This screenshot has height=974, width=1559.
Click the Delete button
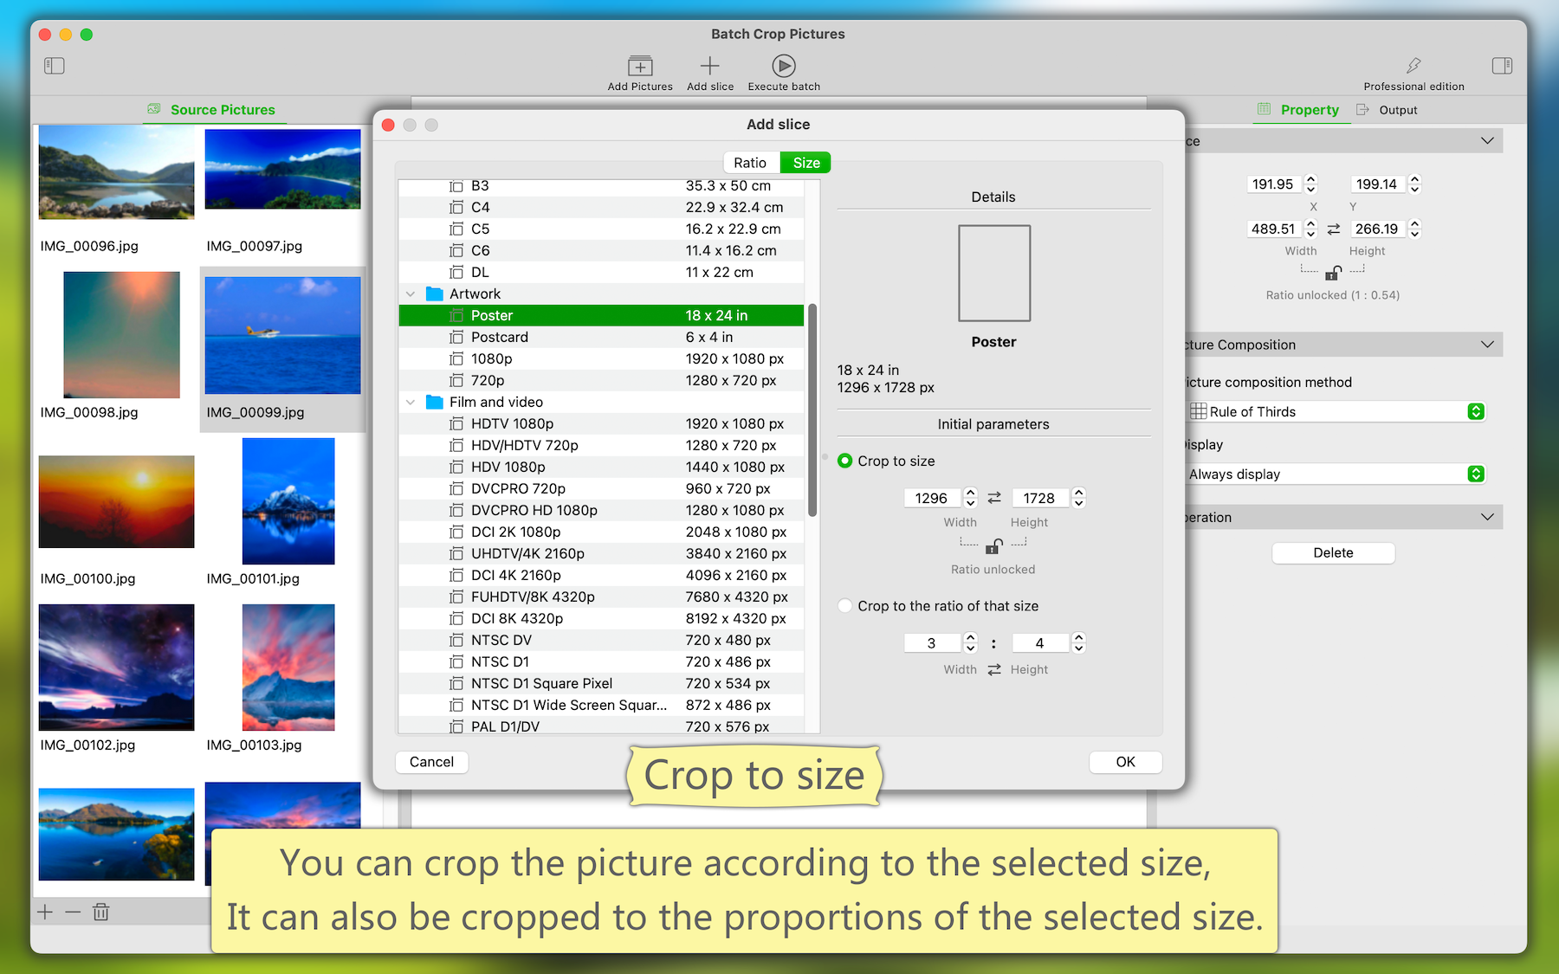point(1333,552)
